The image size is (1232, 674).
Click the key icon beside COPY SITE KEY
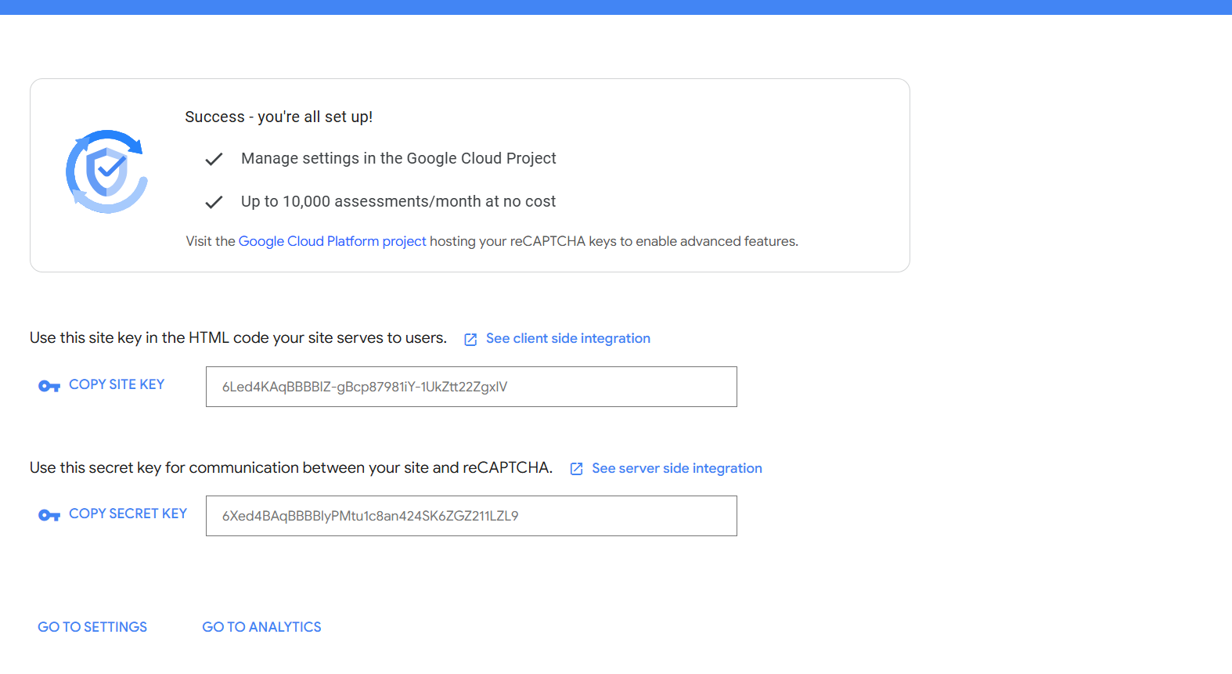[x=49, y=386]
